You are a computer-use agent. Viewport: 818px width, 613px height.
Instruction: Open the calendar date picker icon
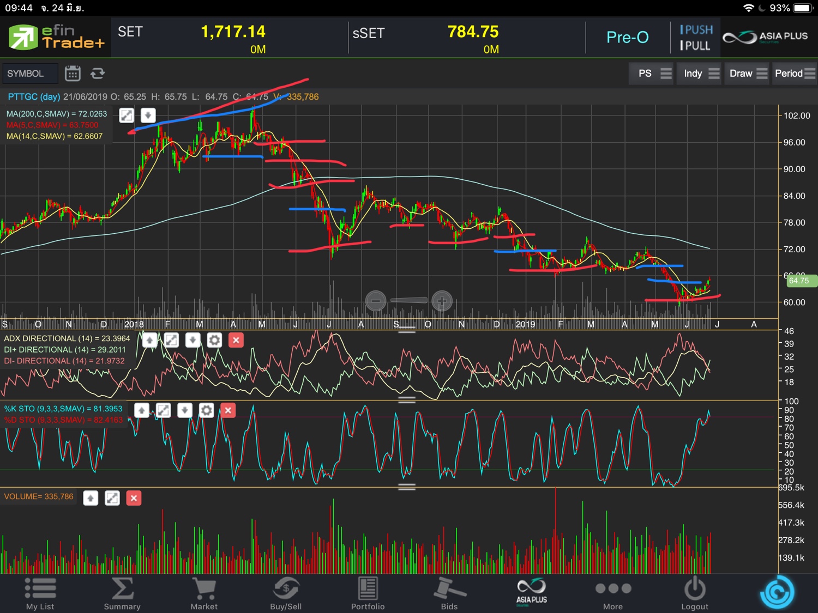pos(73,74)
